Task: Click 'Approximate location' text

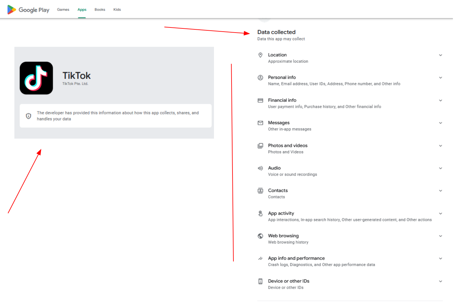Action: point(288,61)
